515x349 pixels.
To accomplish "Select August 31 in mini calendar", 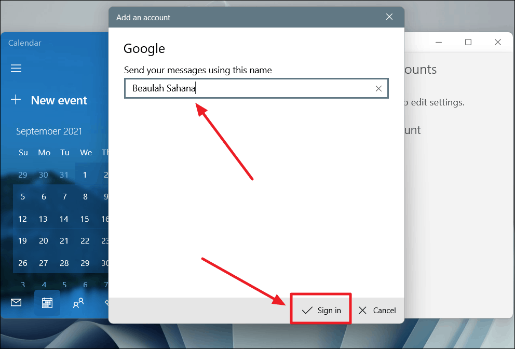I will pyautogui.click(x=64, y=174).
